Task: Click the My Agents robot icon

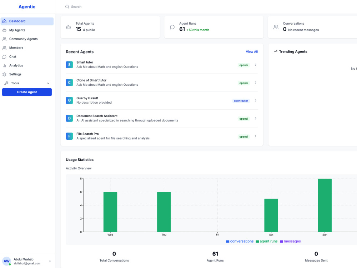Action: pyautogui.click(x=4, y=30)
